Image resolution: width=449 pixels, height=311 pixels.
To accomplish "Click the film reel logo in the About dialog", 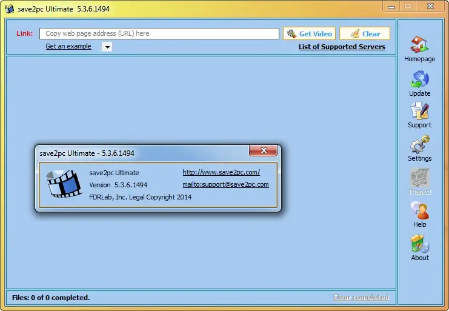I will tap(64, 184).
